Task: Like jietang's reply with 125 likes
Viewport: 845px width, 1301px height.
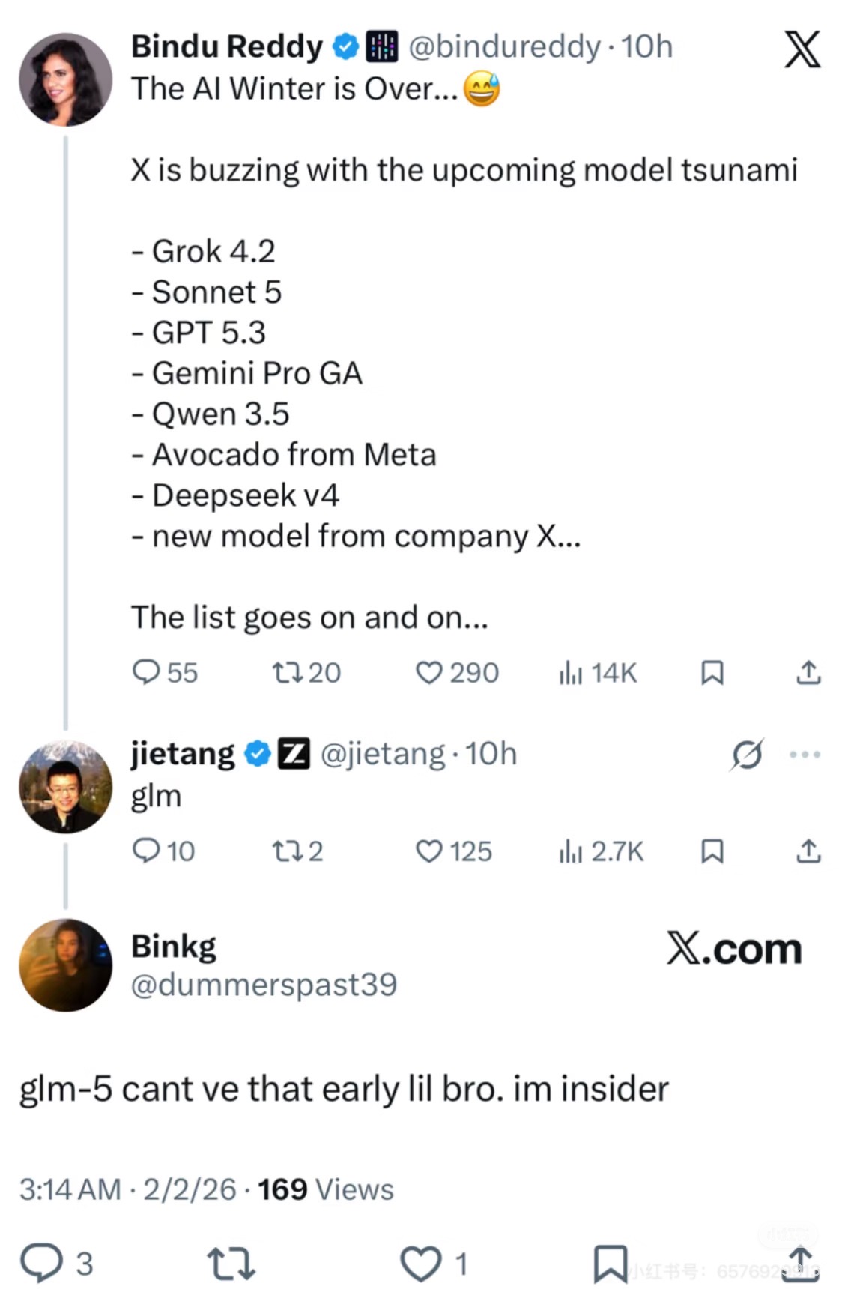Action: [x=428, y=851]
